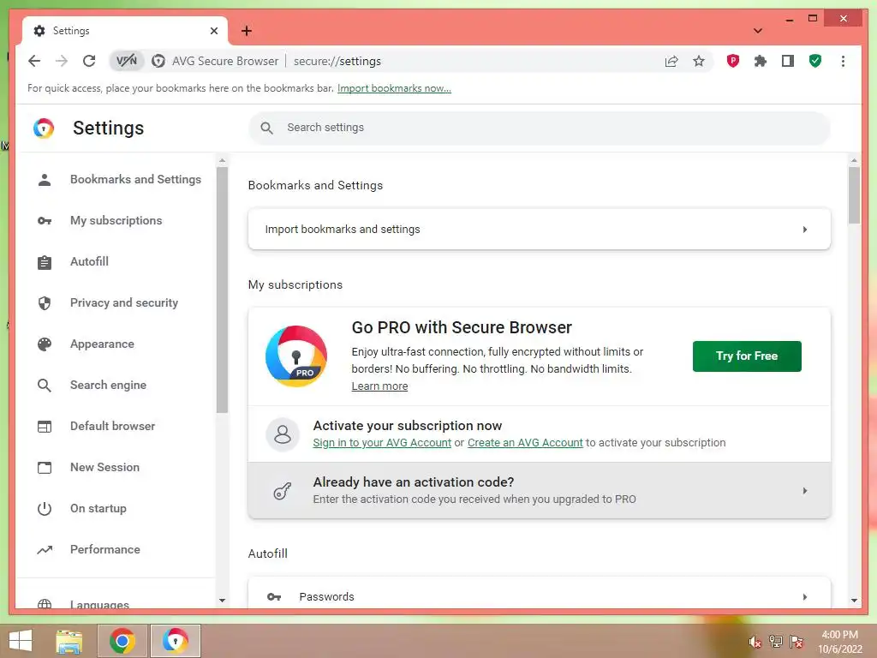The height and width of the screenshot is (658, 877).
Task: Click the graph icon beside Performance
Action: tap(45, 550)
